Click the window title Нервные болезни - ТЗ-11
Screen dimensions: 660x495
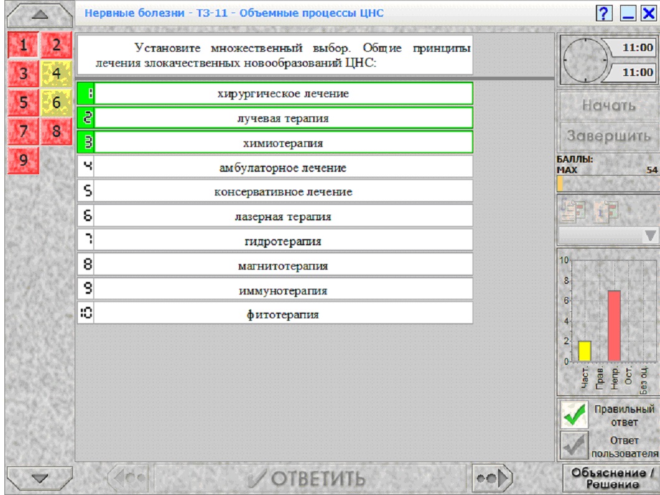pyautogui.click(x=234, y=13)
